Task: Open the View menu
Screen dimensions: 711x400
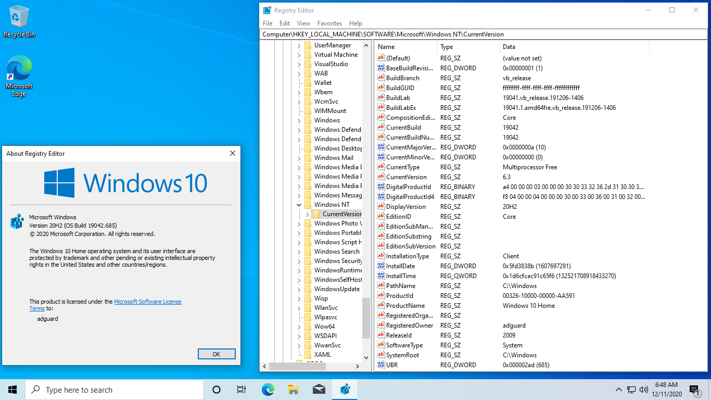Action: 303,23
